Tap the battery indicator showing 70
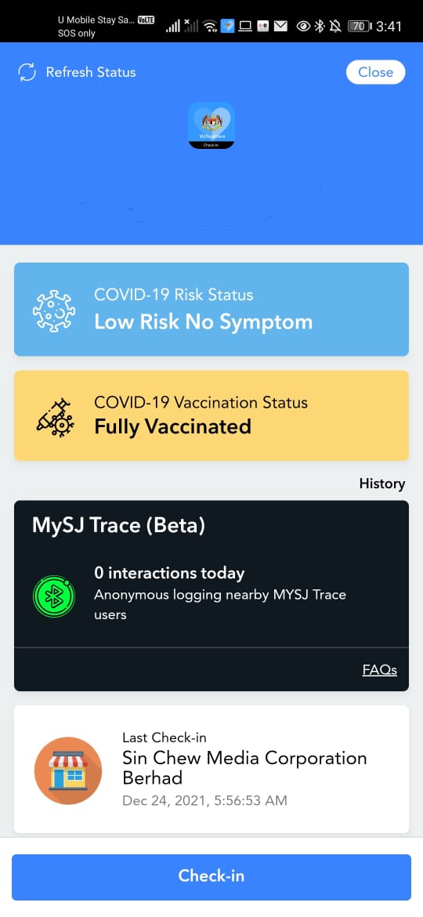 360,27
